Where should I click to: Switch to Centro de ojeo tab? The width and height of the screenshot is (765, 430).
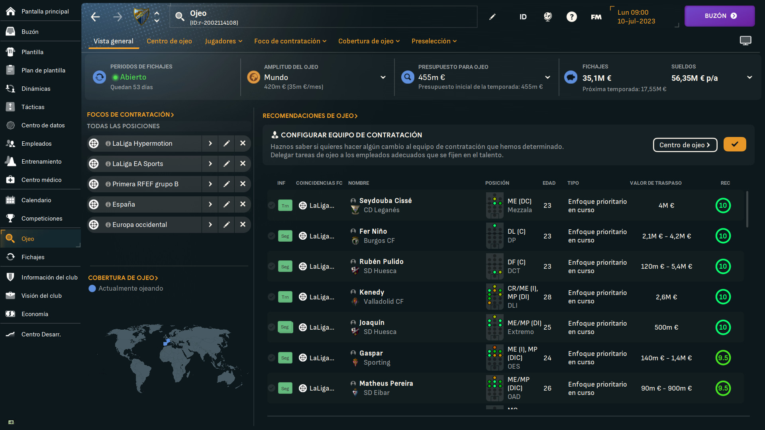(169, 41)
